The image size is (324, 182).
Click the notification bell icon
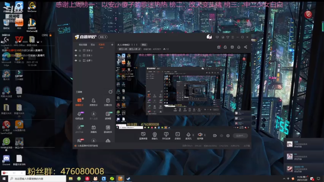(239, 47)
